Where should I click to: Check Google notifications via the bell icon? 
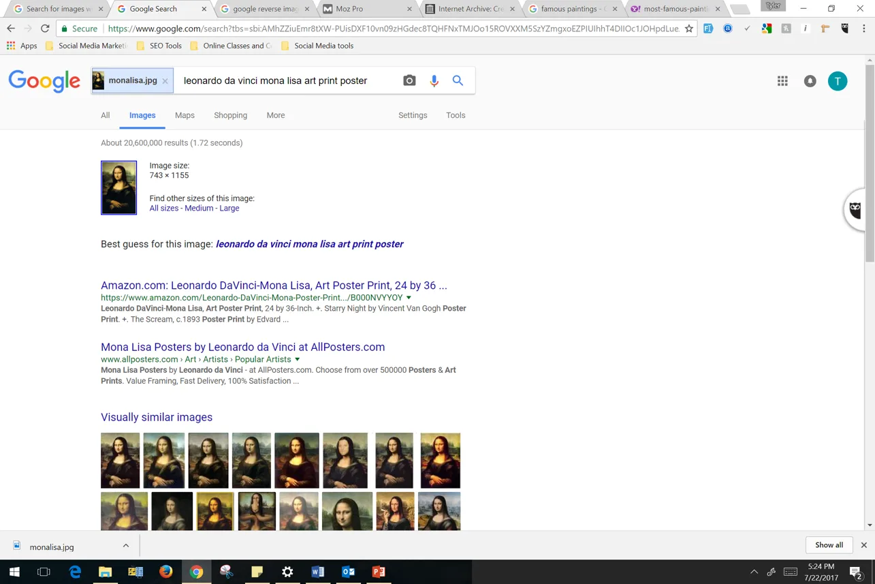pos(810,80)
